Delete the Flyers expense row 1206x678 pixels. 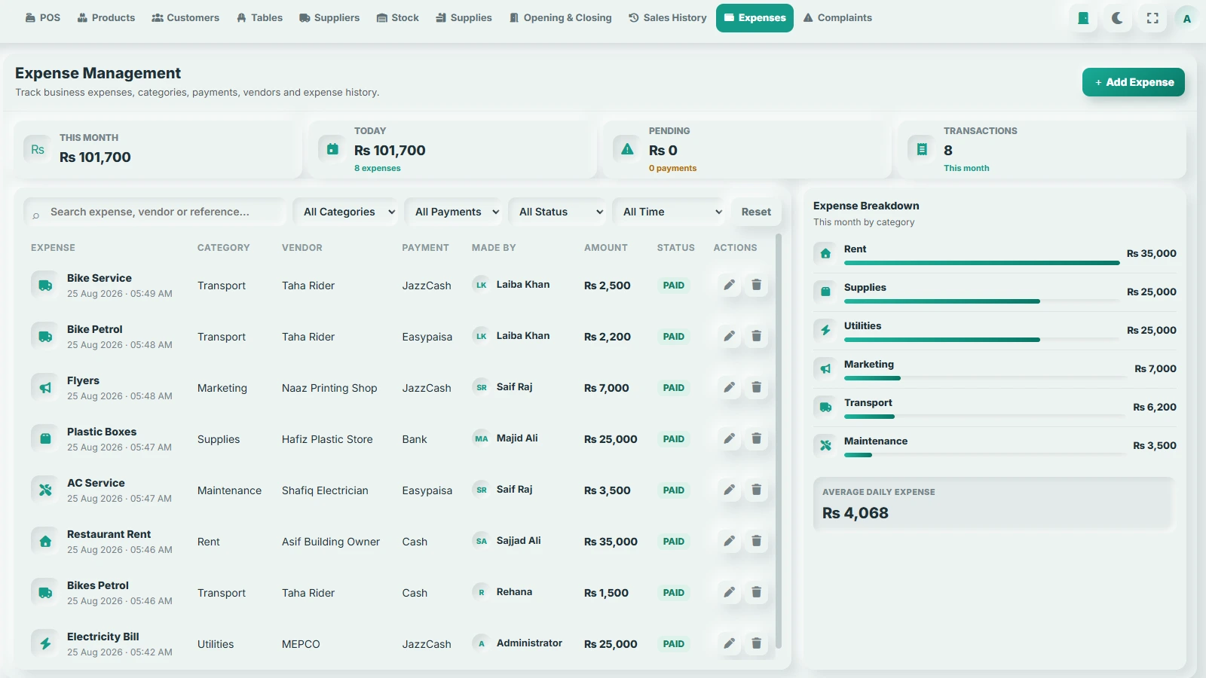[x=756, y=387]
